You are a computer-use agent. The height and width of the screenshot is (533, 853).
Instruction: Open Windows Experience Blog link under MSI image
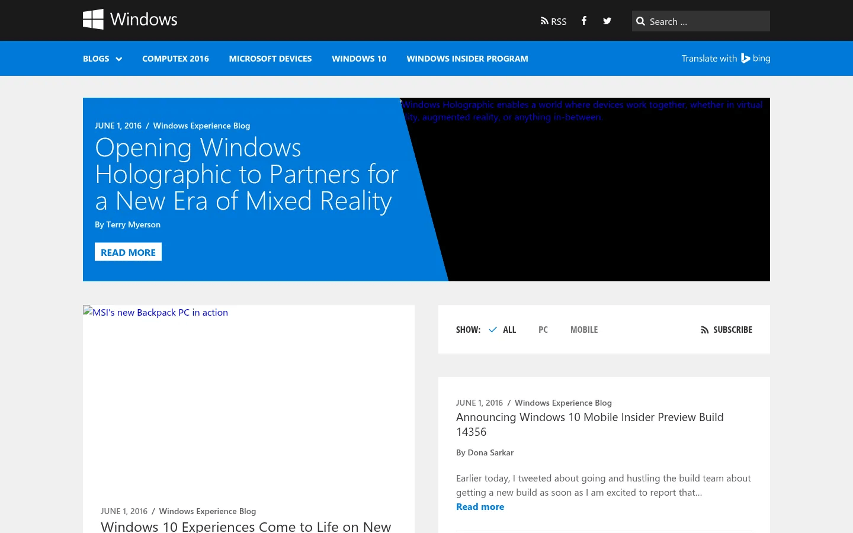point(207,511)
